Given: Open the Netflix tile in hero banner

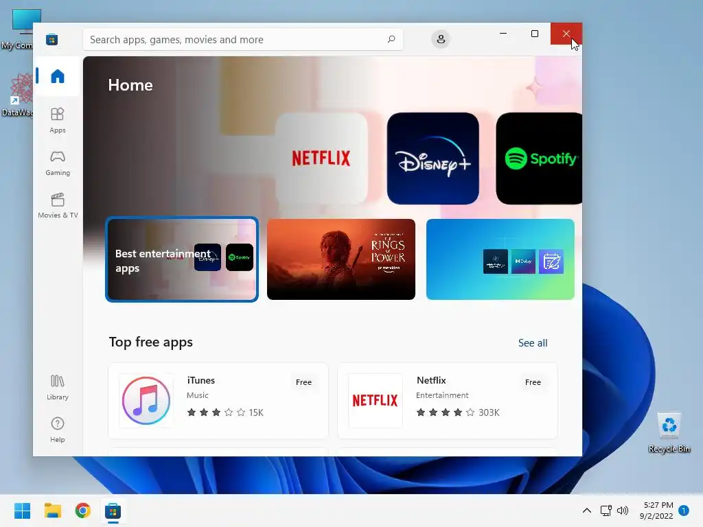Looking at the screenshot, I should pyautogui.click(x=321, y=159).
